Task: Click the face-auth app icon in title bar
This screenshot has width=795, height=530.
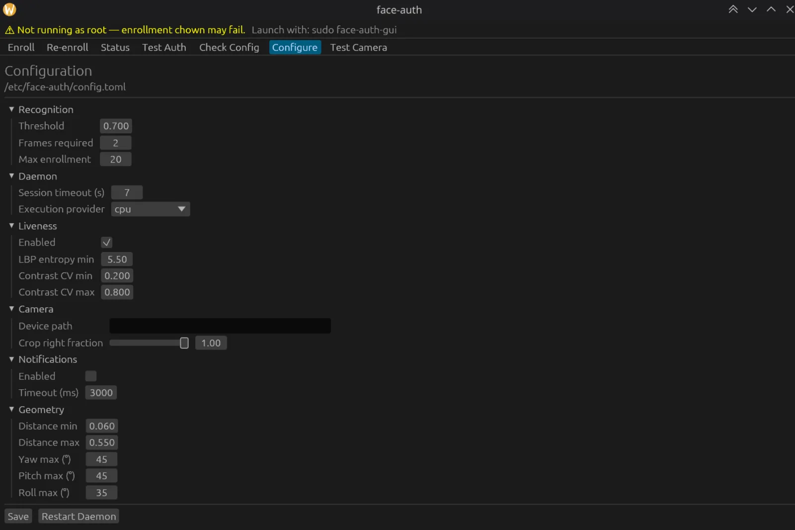Action: click(9, 9)
